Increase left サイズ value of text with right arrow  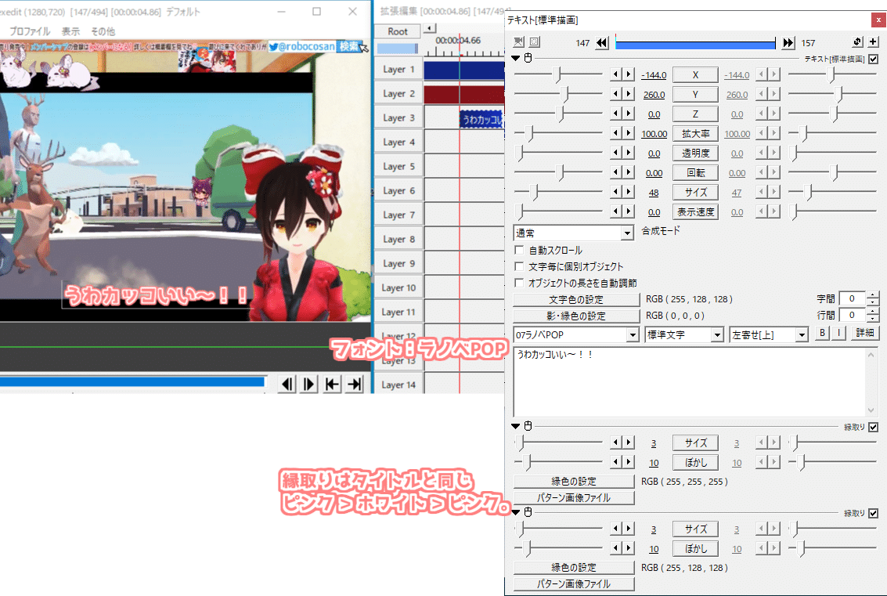[629, 192]
